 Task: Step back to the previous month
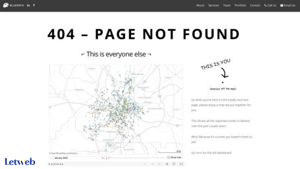[x=51, y=158]
